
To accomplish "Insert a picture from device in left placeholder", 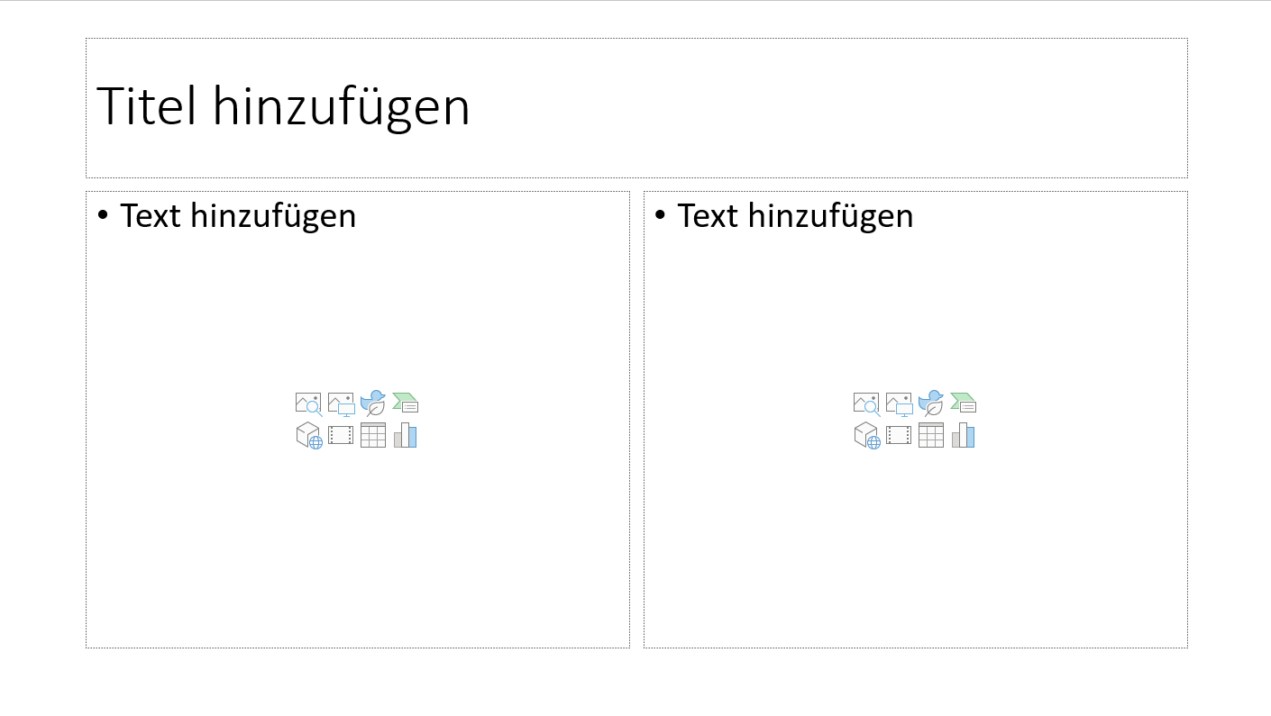I will click(340, 403).
